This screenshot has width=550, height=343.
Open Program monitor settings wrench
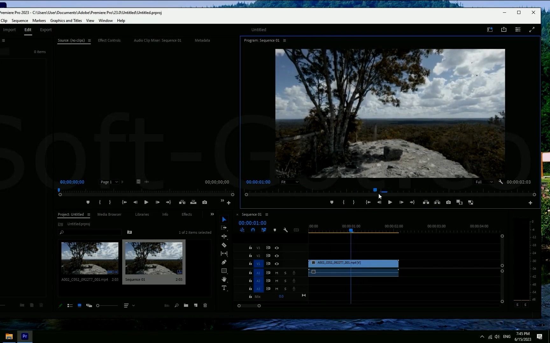pos(501,182)
